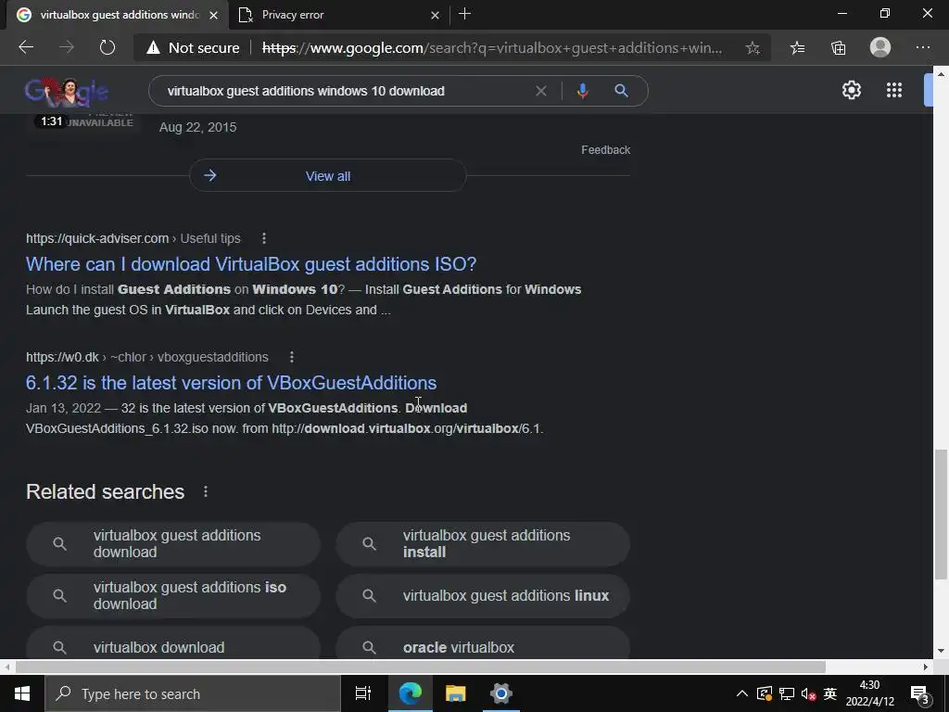Open more options for w0.dk result
This screenshot has width=949, height=712.
pos(292,357)
